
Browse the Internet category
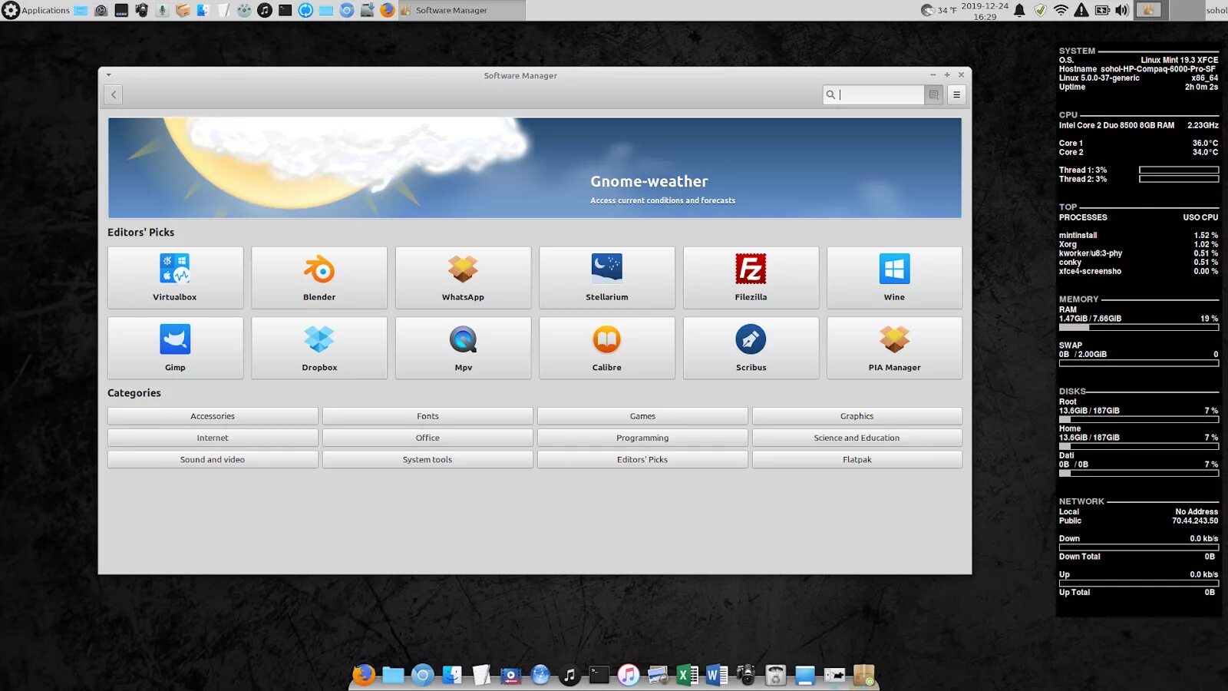pyautogui.click(x=213, y=438)
